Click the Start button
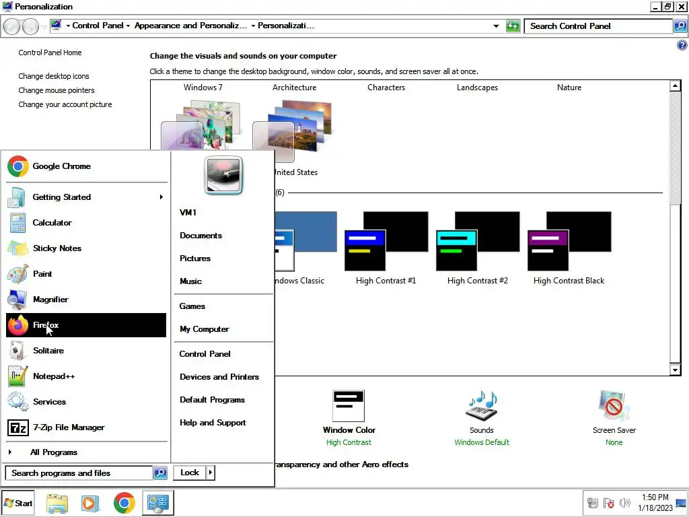Image resolution: width=689 pixels, height=517 pixels. coord(18,503)
